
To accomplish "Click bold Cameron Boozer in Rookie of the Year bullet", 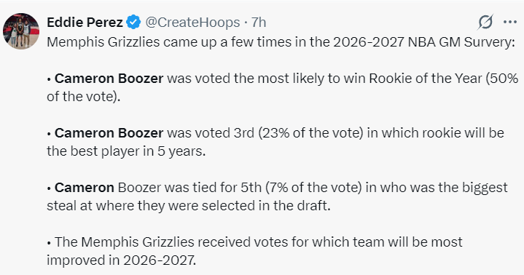I will point(109,79).
